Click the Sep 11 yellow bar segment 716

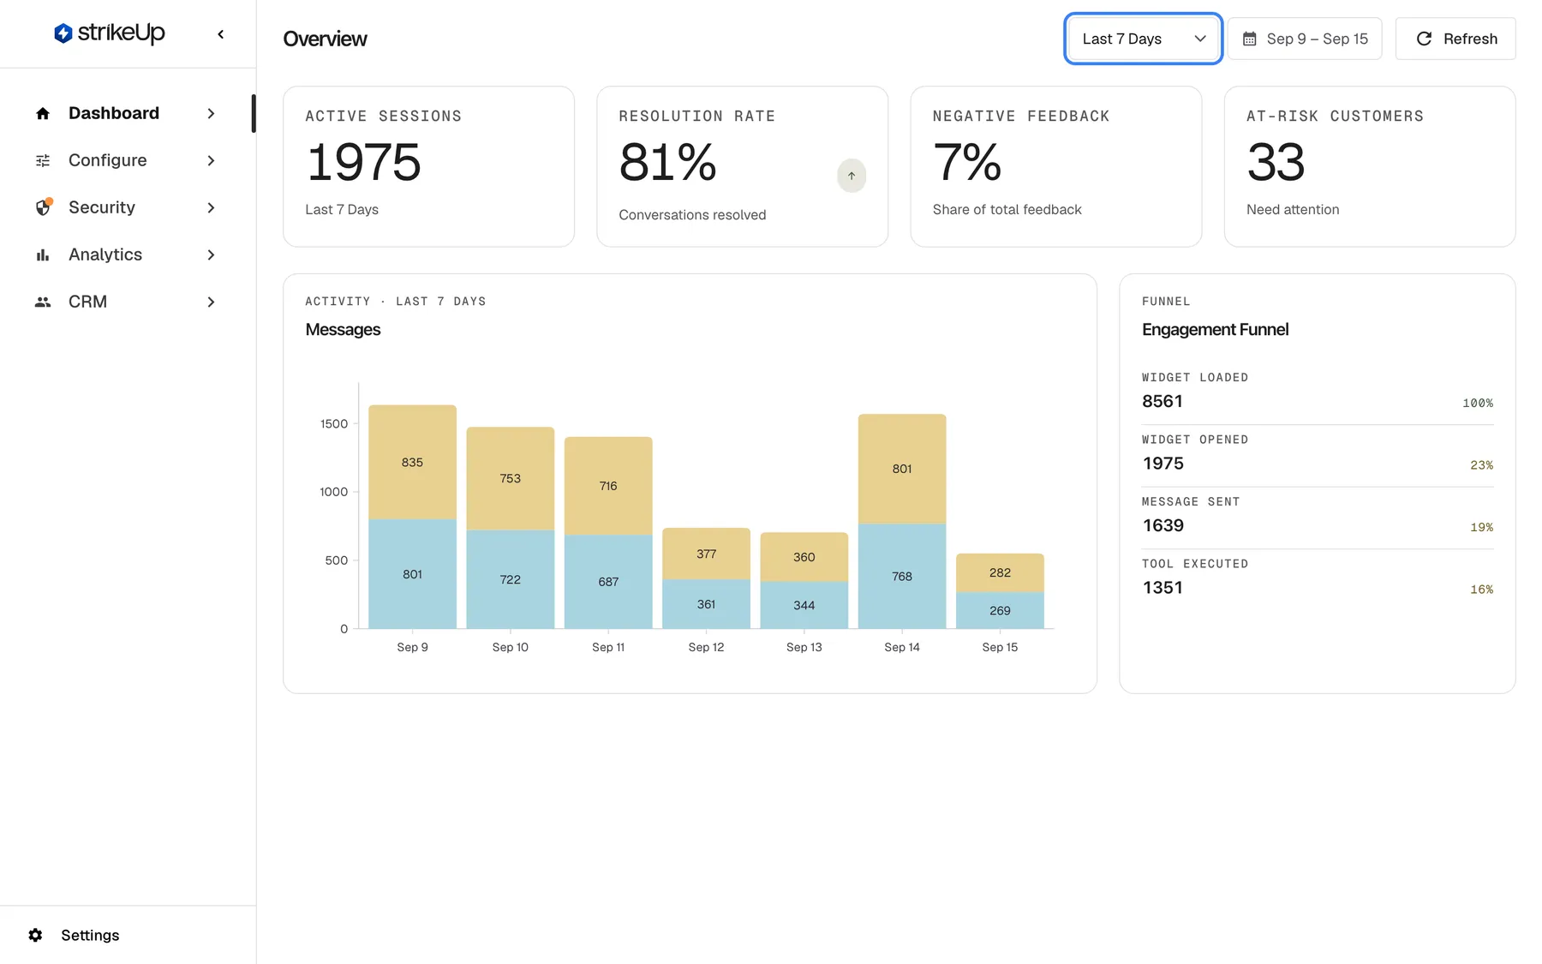608,486
